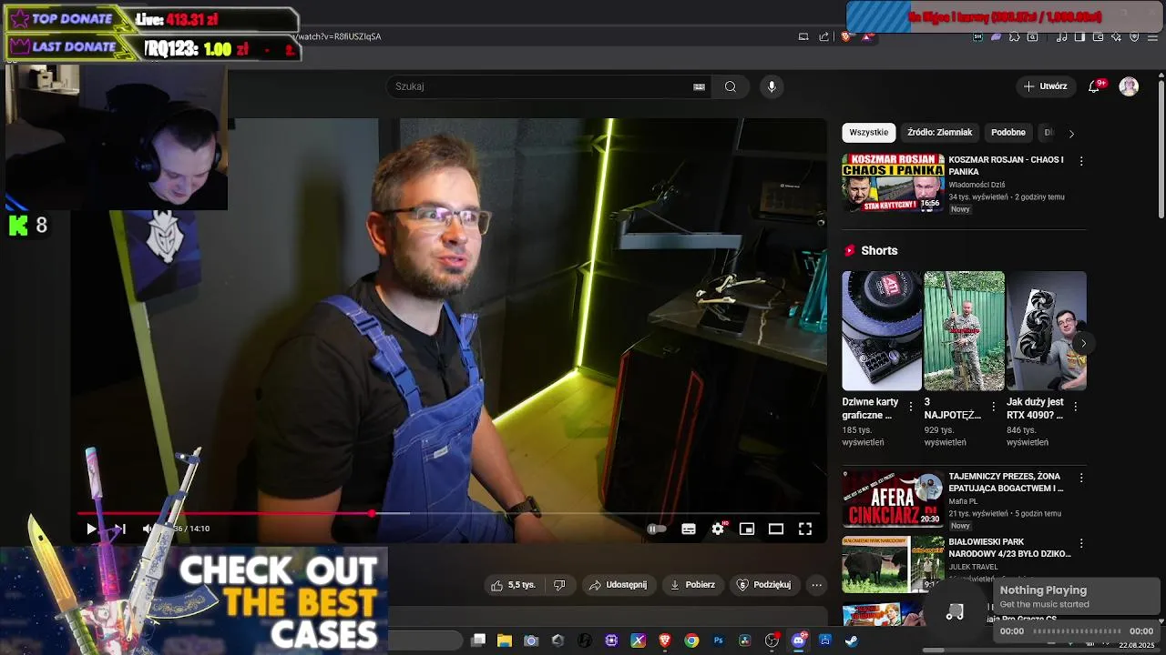Open Brave browser from taskbar
Screen dimensions: 1166x655
665,640
